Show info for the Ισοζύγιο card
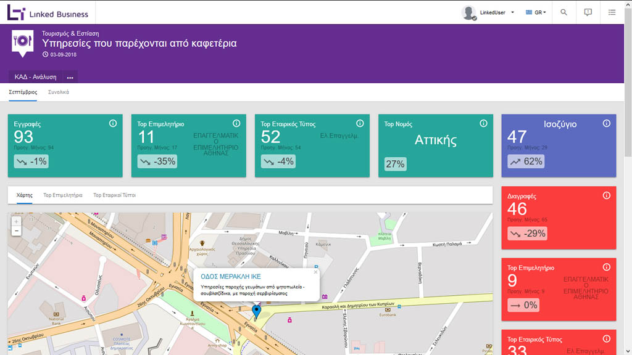The width and height of the screenshot is (632, 355). [607, 123]
